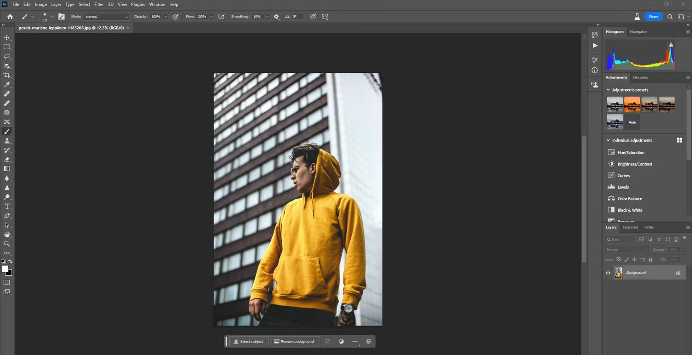Select the Horizontal Type tool
The image size is (692, 355).
(7, 206)
